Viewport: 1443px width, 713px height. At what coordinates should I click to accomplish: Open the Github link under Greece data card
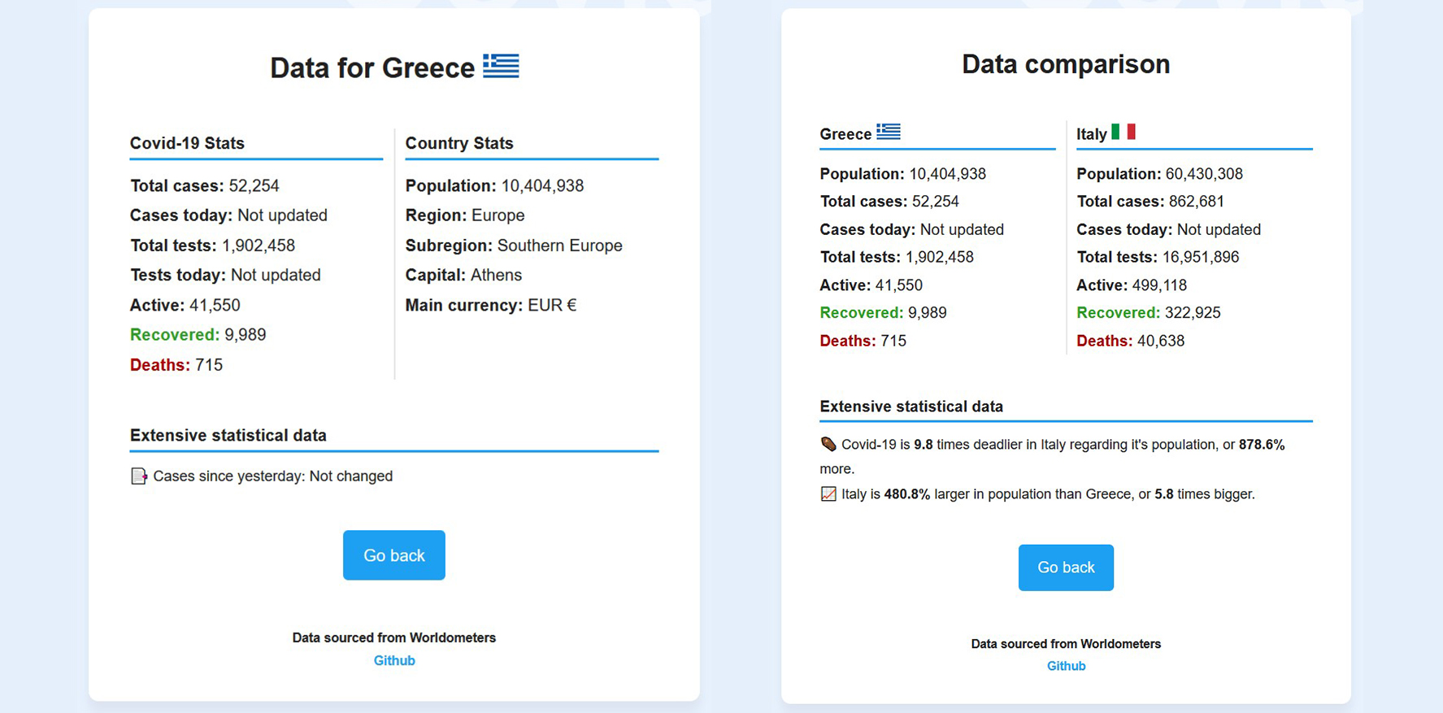click(394, 660)
